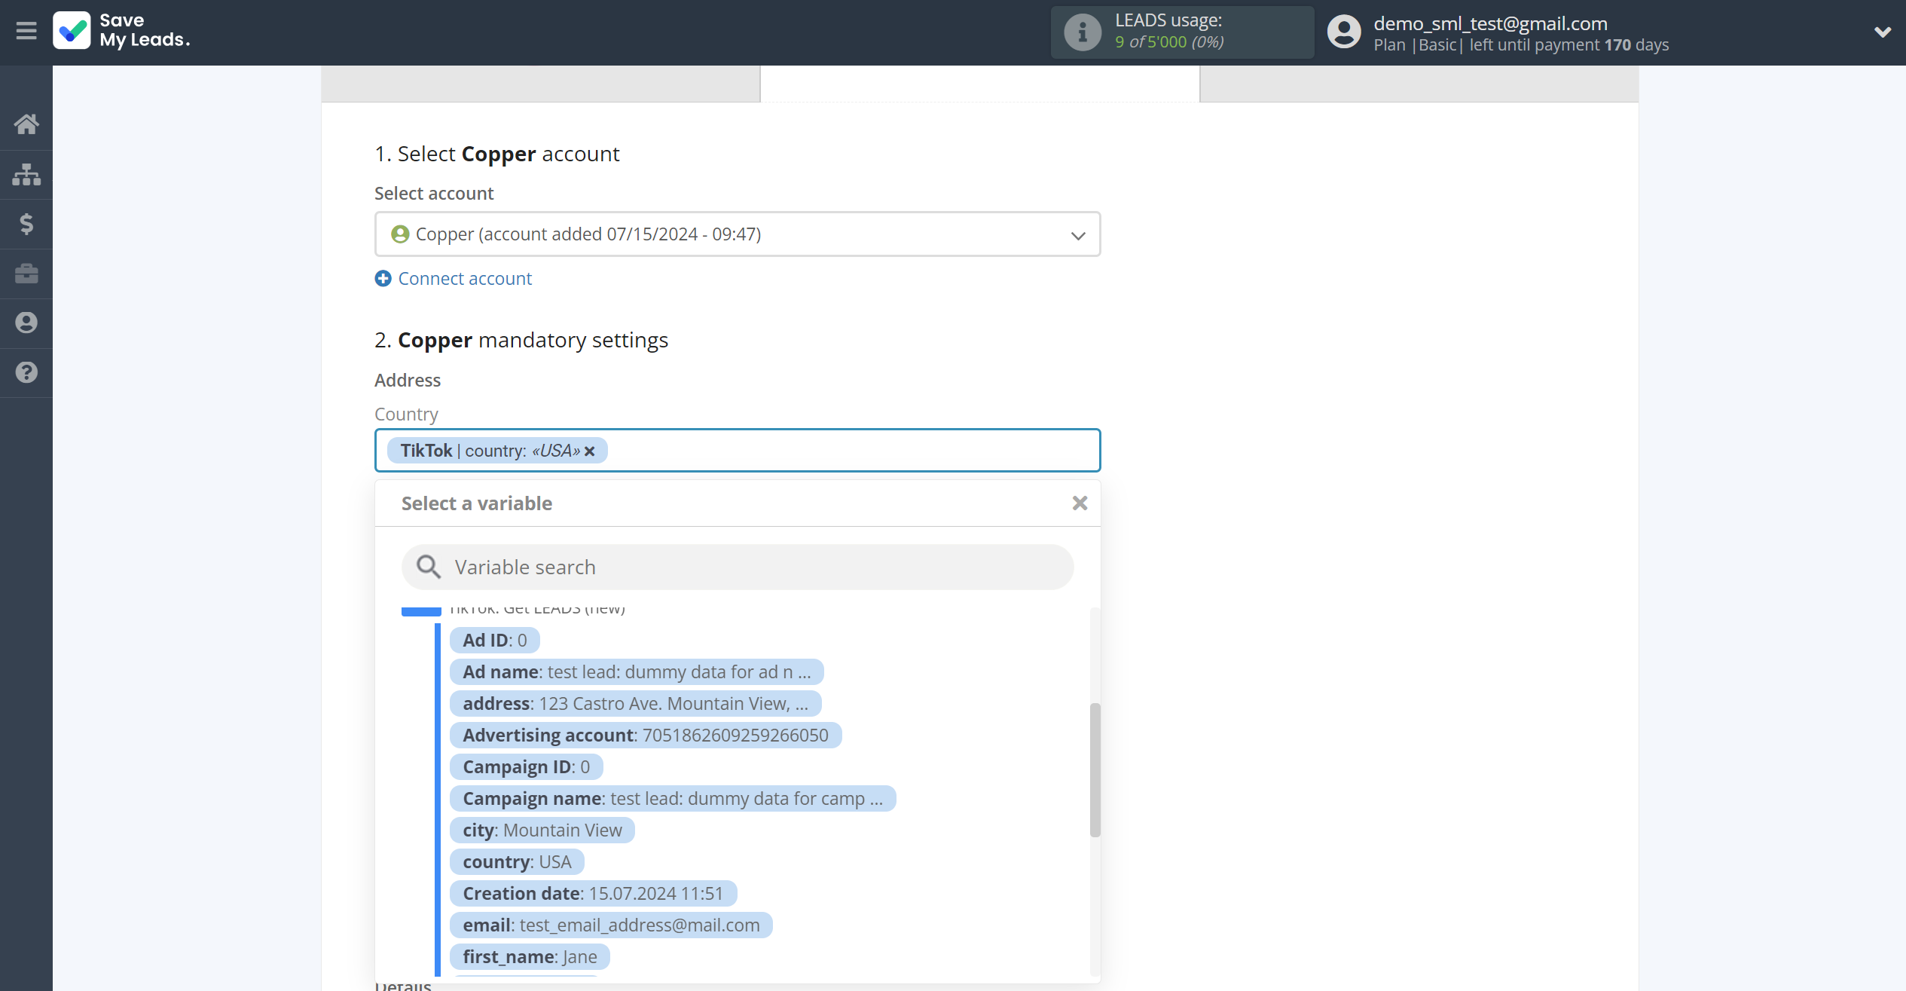
Task: Click the magnifier search icon
Action: pos(429,567)
